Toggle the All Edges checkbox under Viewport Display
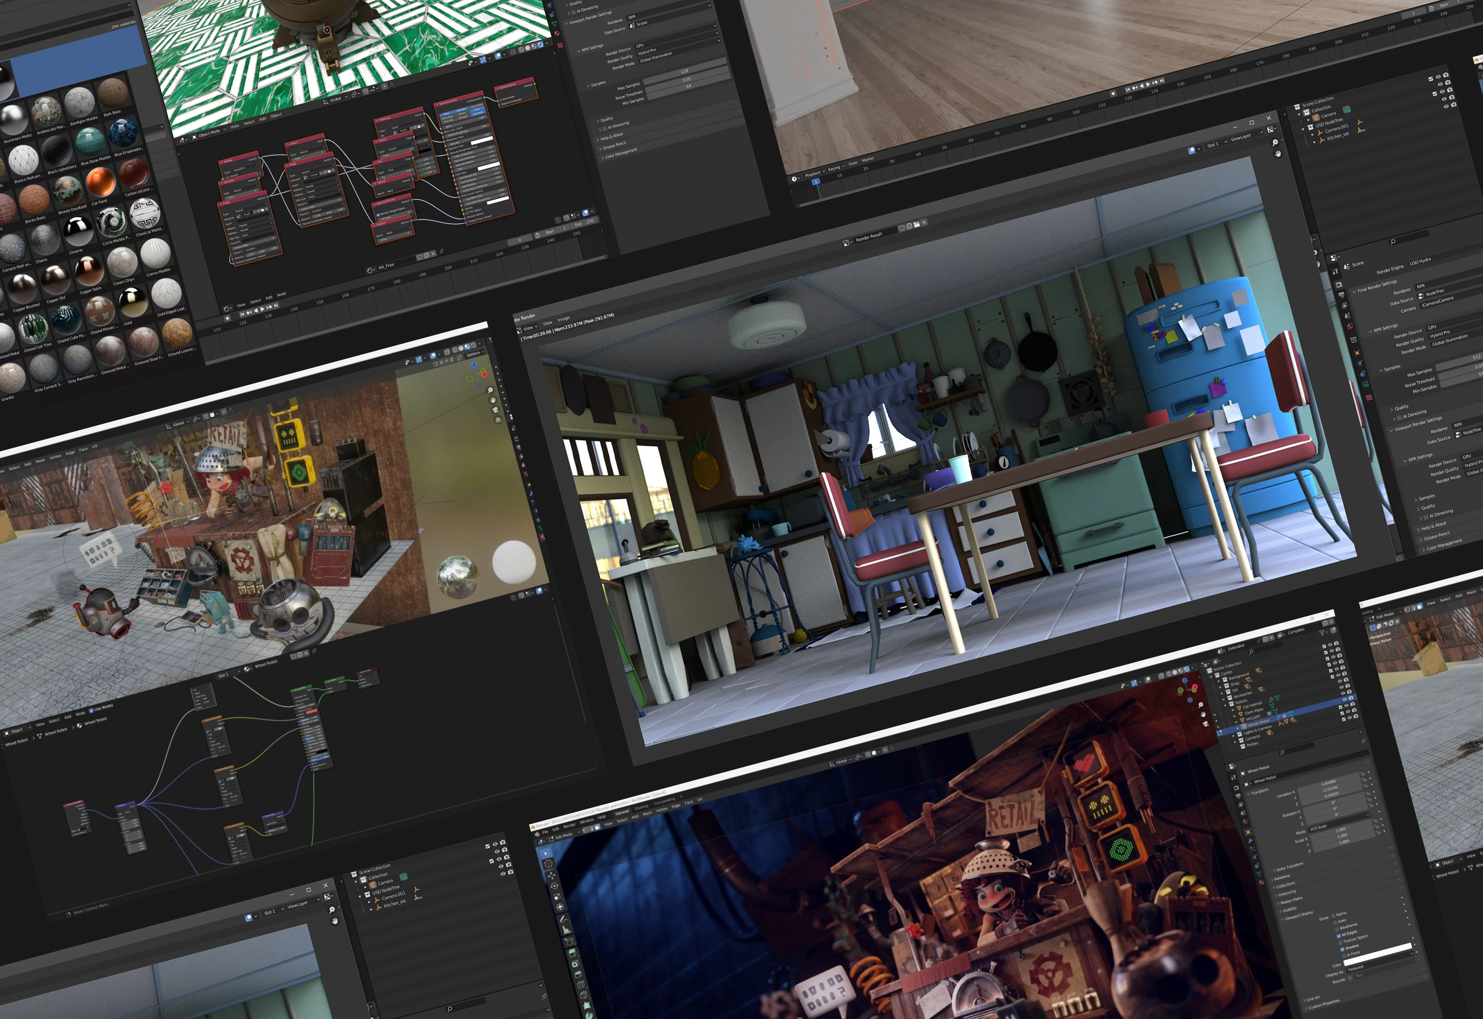 pyautogui.click(x=1339, y=936)
